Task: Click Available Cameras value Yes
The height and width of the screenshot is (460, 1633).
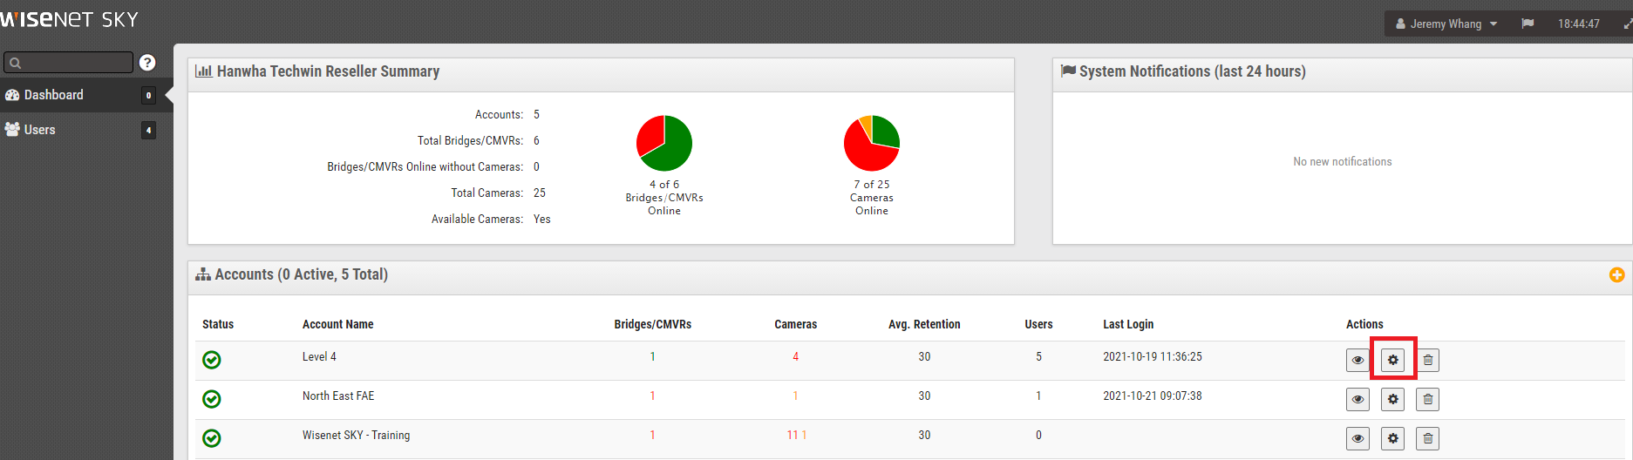Action: click(x=542, y=219)
